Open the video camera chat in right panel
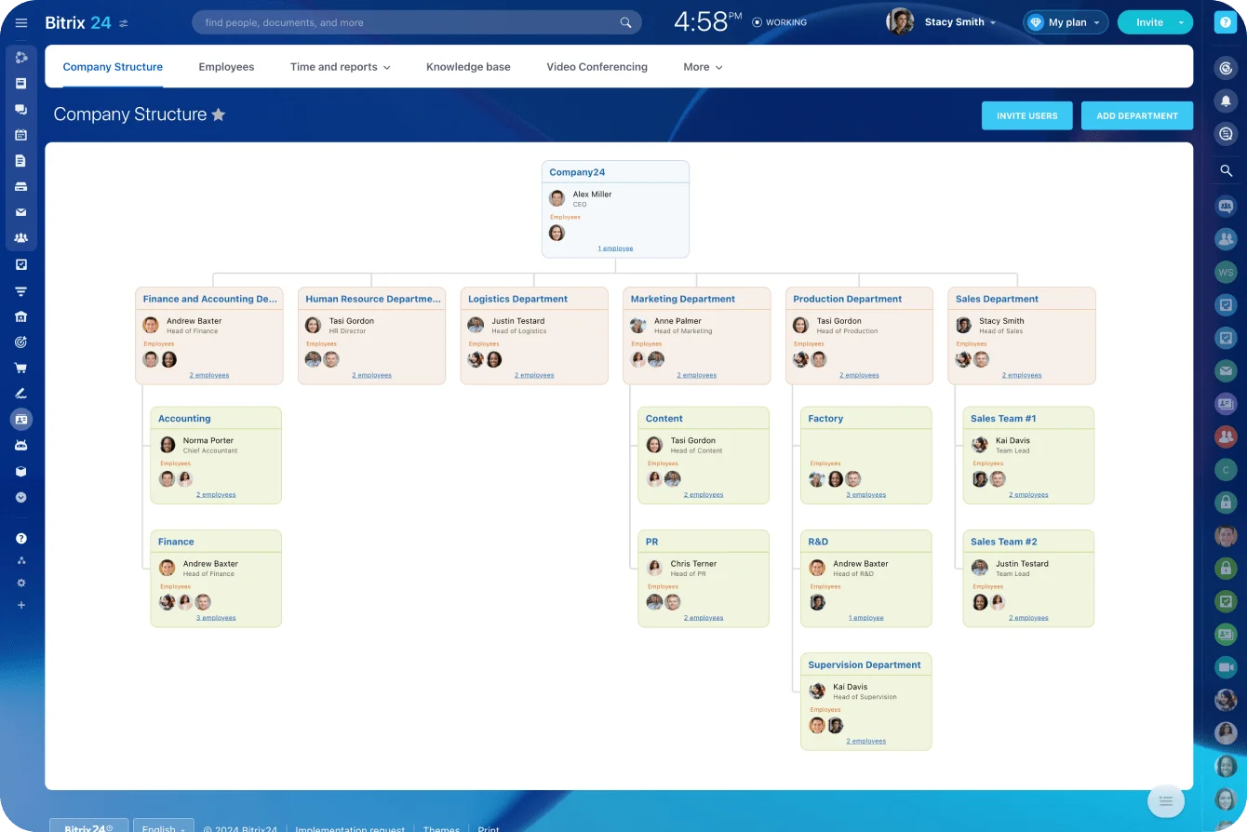The height and width of the screenshot is (832, 1247). pyautogui.click(x=1226, y=666)
